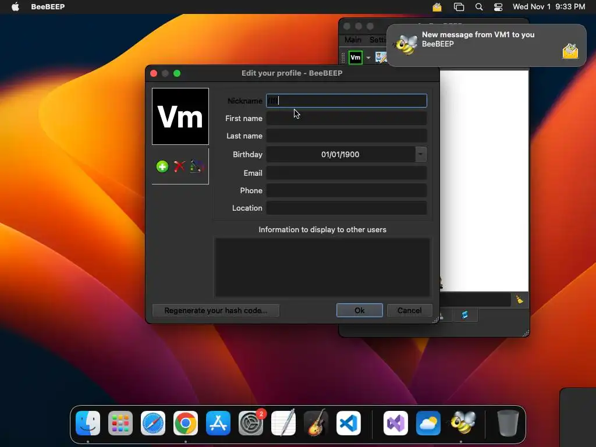Add a profile photo with green plus

pyautogui.click(x=162, y=166)
